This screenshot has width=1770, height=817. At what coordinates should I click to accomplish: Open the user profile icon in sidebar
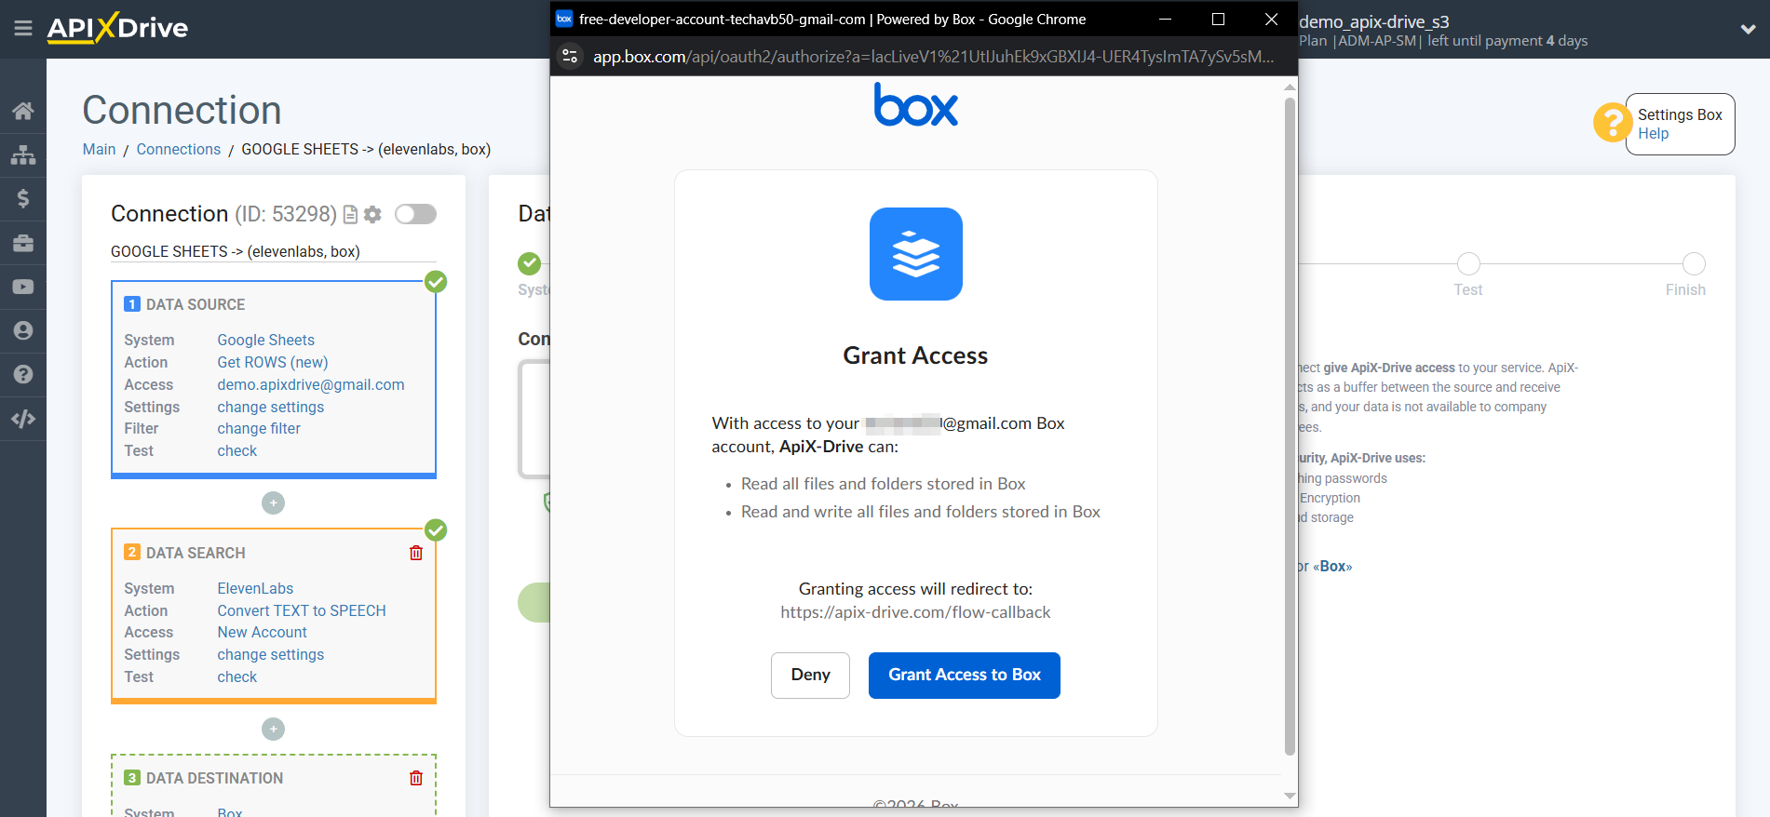click(x=23, y=330)
